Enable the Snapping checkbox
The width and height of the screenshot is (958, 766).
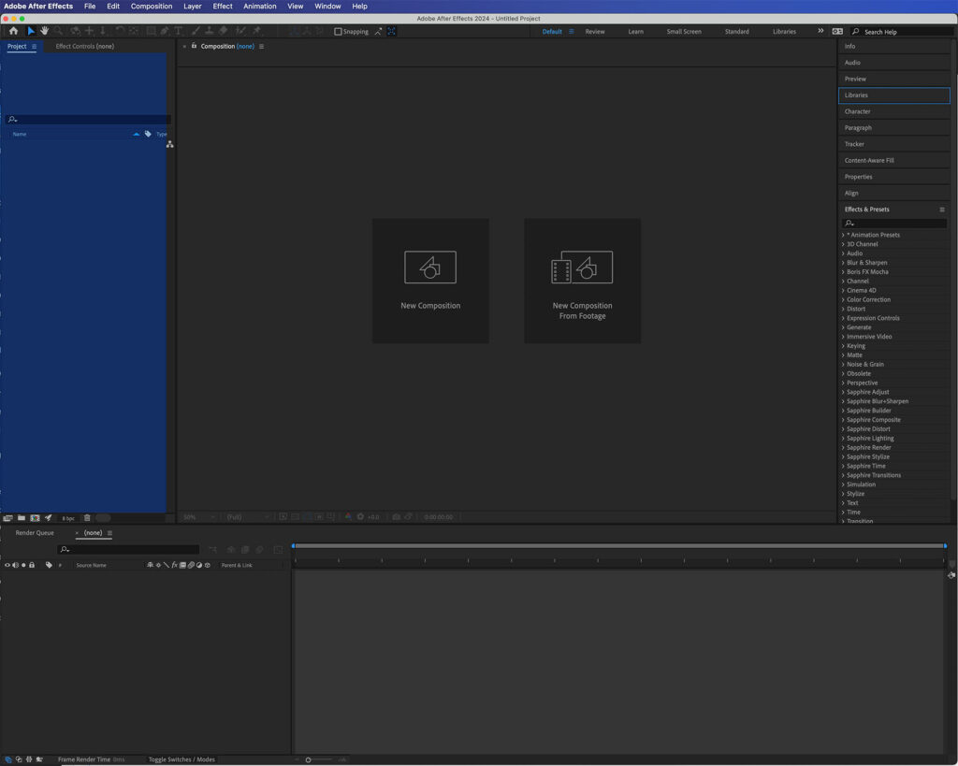338,31
